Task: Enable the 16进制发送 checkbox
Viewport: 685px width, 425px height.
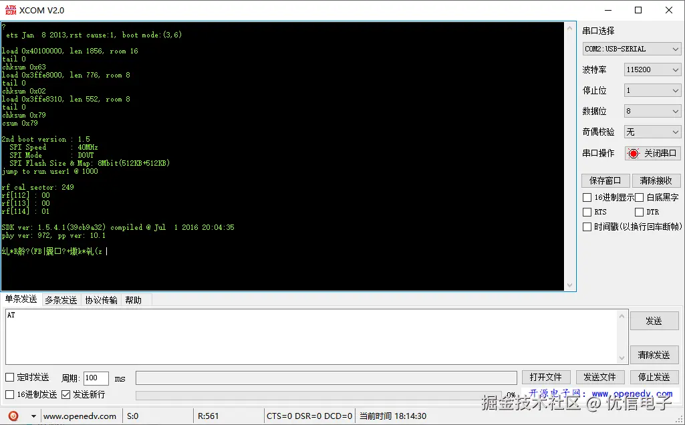Action: [x=9, y=394]
